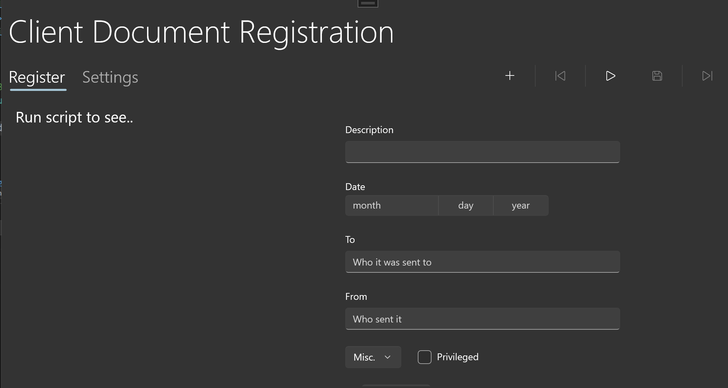Open the day selector
The width and height of the screenshot is (728, 388).
click(x=466, y=205)
